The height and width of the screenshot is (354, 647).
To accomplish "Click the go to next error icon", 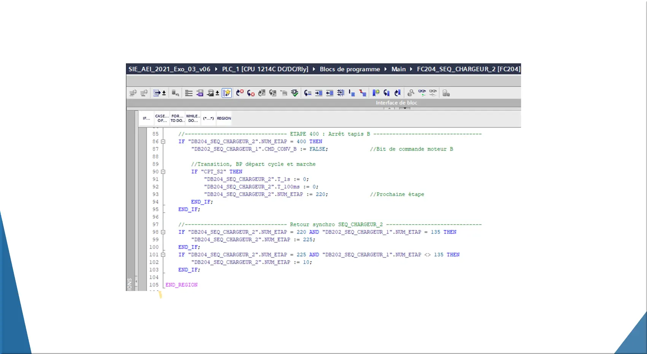I will [251, 93].
